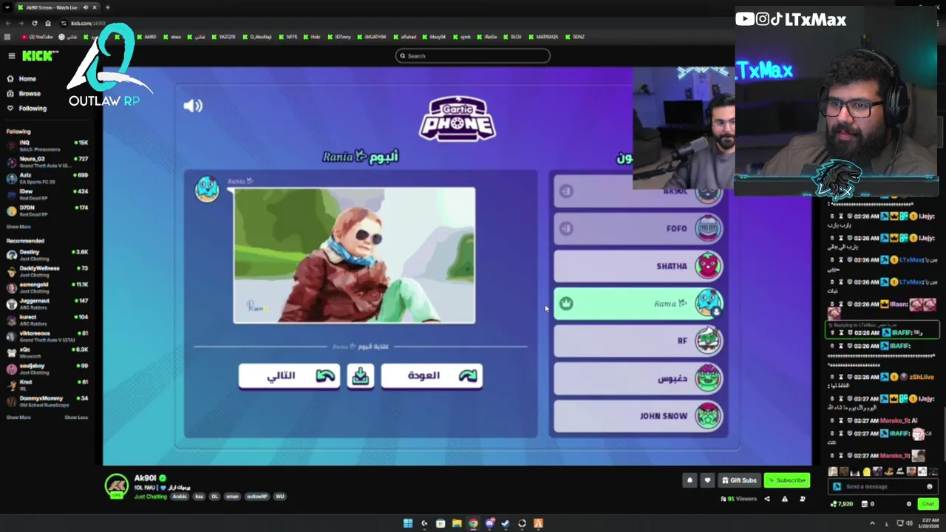
Task: Select دغبوس in the player list
Action: pyautogui.click(x=639, y=378)
